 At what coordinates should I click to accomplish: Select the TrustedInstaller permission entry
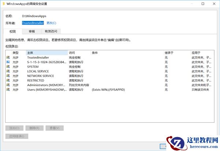(110, 58)
